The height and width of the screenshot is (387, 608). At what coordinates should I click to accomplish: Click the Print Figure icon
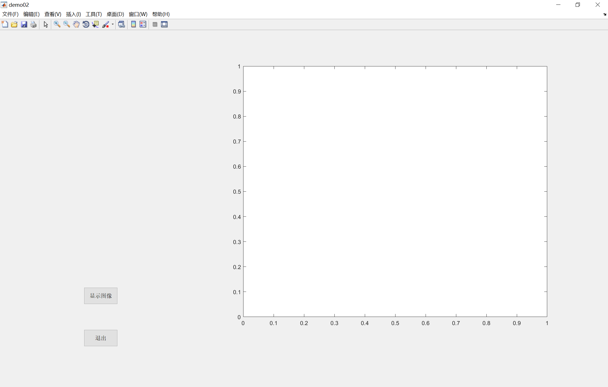point(33,24)
